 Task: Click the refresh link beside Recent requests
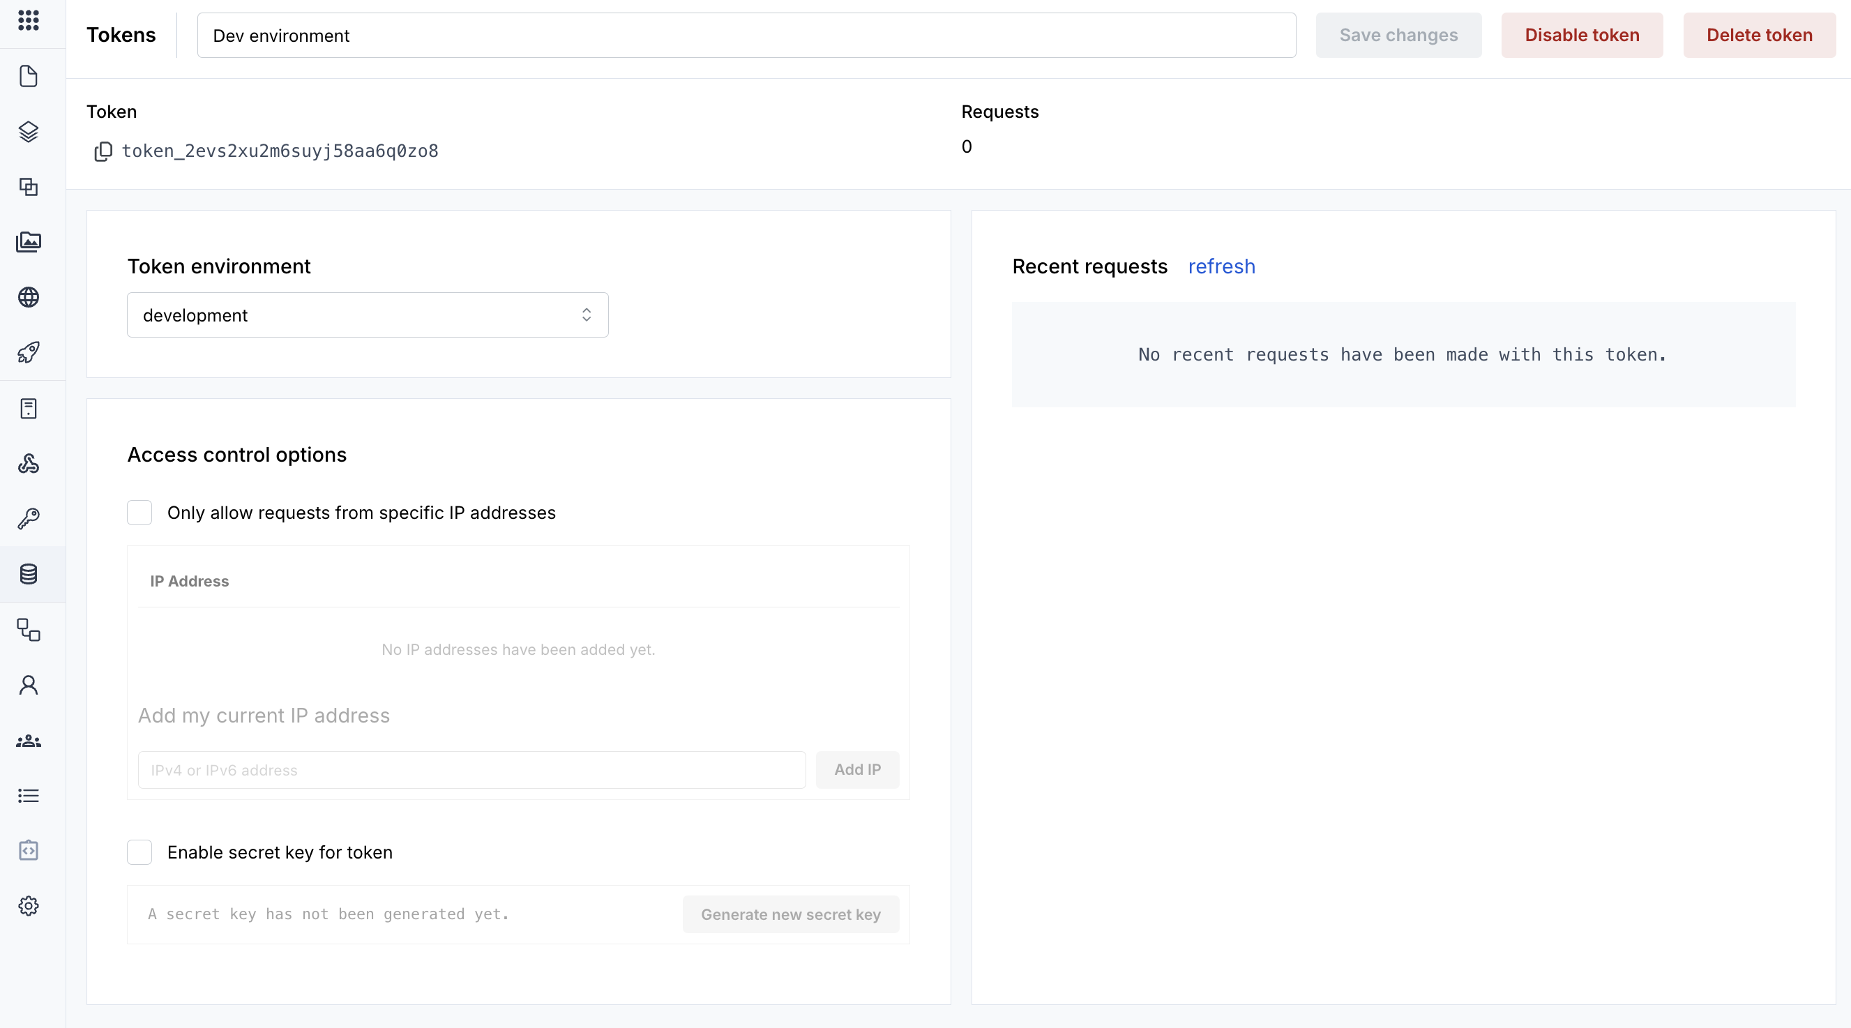point(1221,266)
